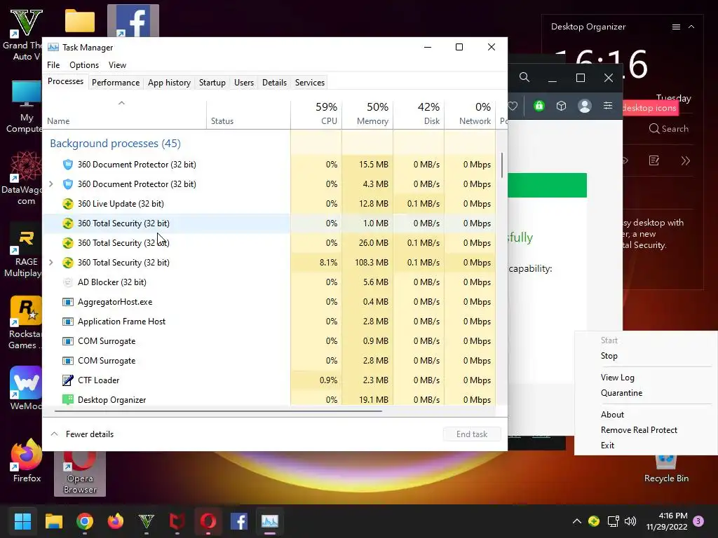Collapse Desktop Organizer widget chevron
The height and width of the screenshot is (538, 718).
click(691, 27)
